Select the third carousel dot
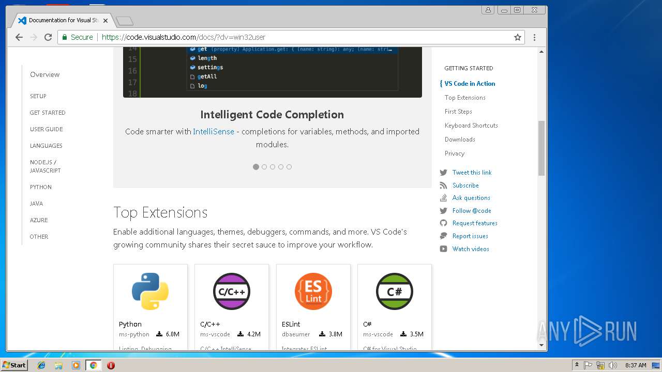Screen dimensions: 662x372 273,167
